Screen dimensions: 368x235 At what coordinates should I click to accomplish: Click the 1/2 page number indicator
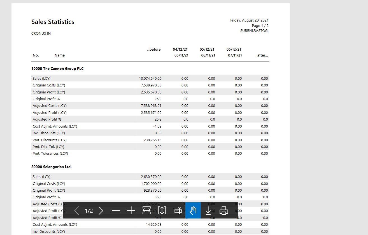click(89, 211)
